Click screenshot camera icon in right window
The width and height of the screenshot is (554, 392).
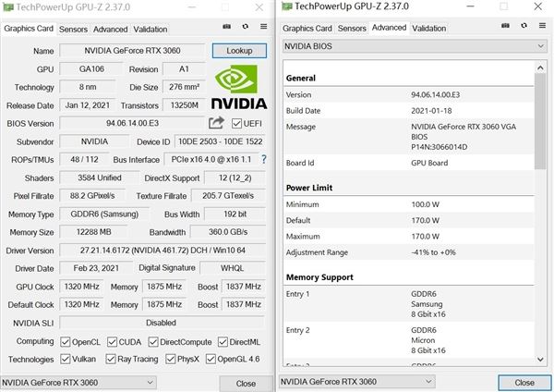(506, 26)
